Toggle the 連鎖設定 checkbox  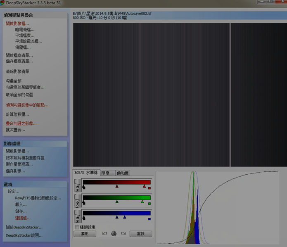77,227
